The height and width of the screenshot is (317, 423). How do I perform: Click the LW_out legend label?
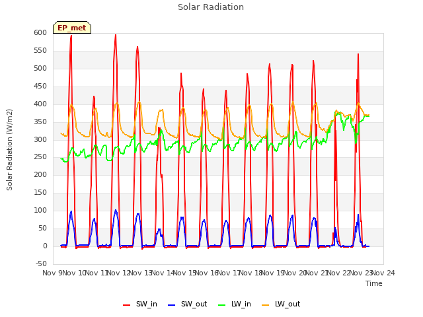click(x=288, y=304)
